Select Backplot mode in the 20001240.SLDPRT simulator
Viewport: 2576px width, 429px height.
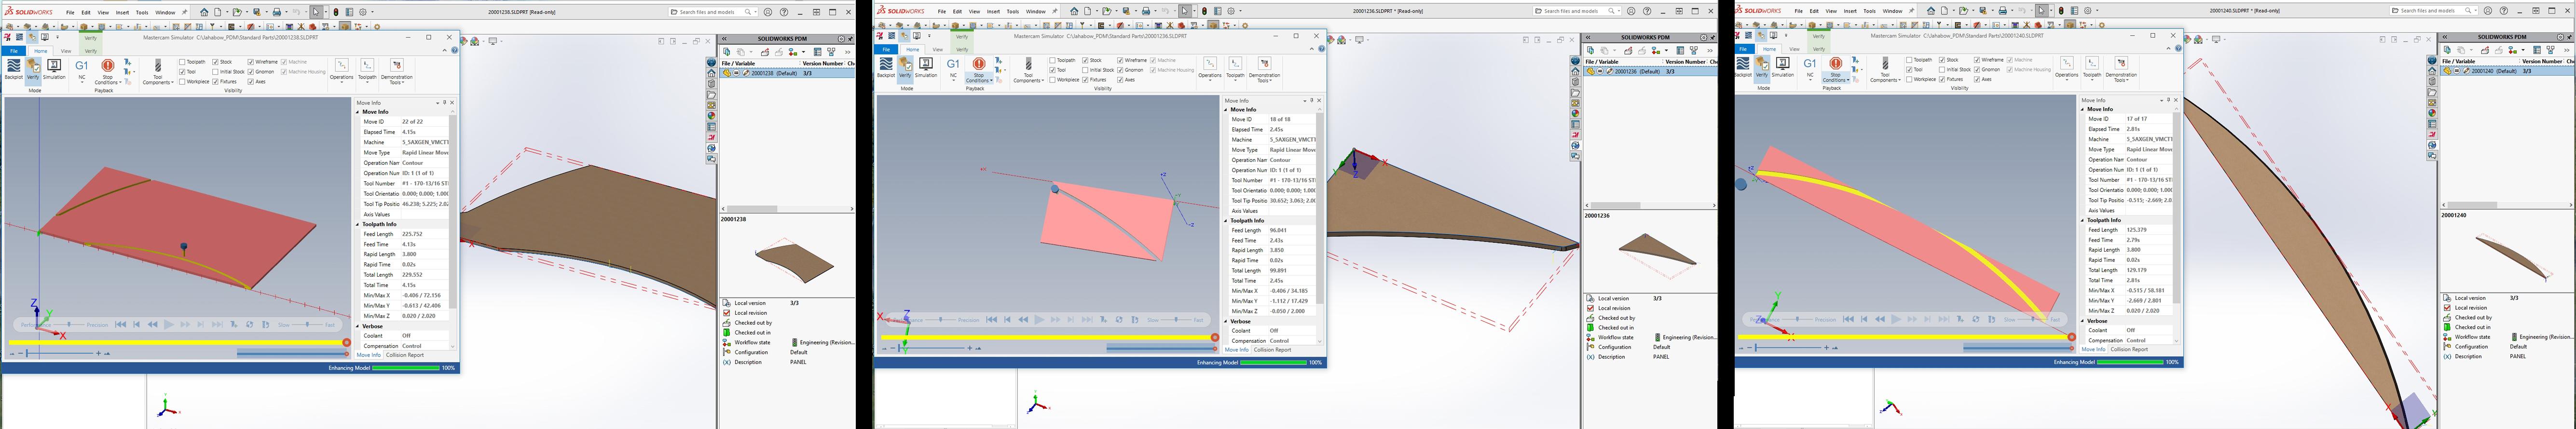point(1742,68)
